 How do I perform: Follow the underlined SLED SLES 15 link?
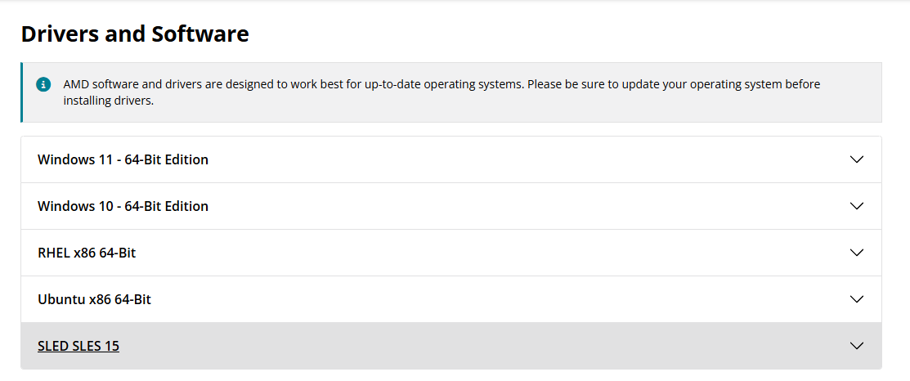(x=78, y=346)
